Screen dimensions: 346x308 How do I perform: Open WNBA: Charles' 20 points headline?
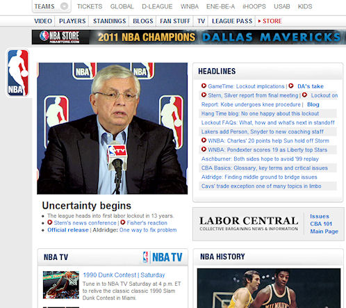coord(268,140)
